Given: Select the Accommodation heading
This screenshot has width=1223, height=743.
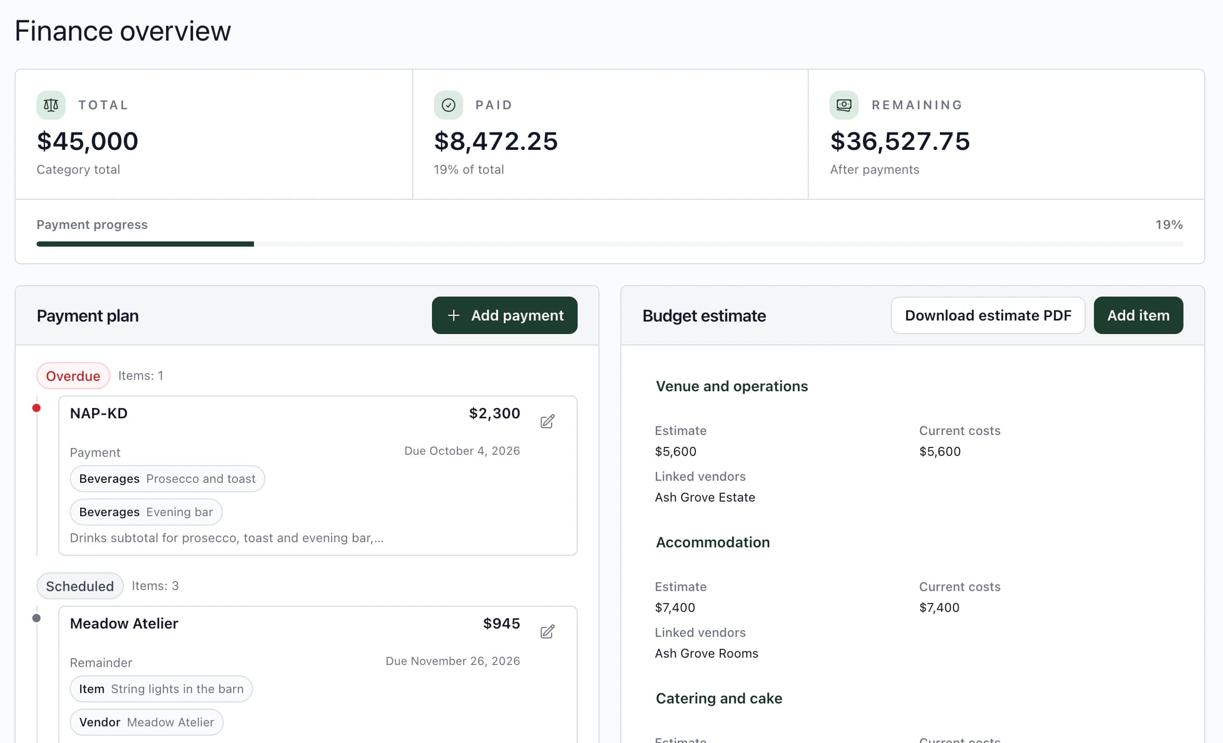Looking at the screenshot, I should pyautogui.click(x=712, y=542).
